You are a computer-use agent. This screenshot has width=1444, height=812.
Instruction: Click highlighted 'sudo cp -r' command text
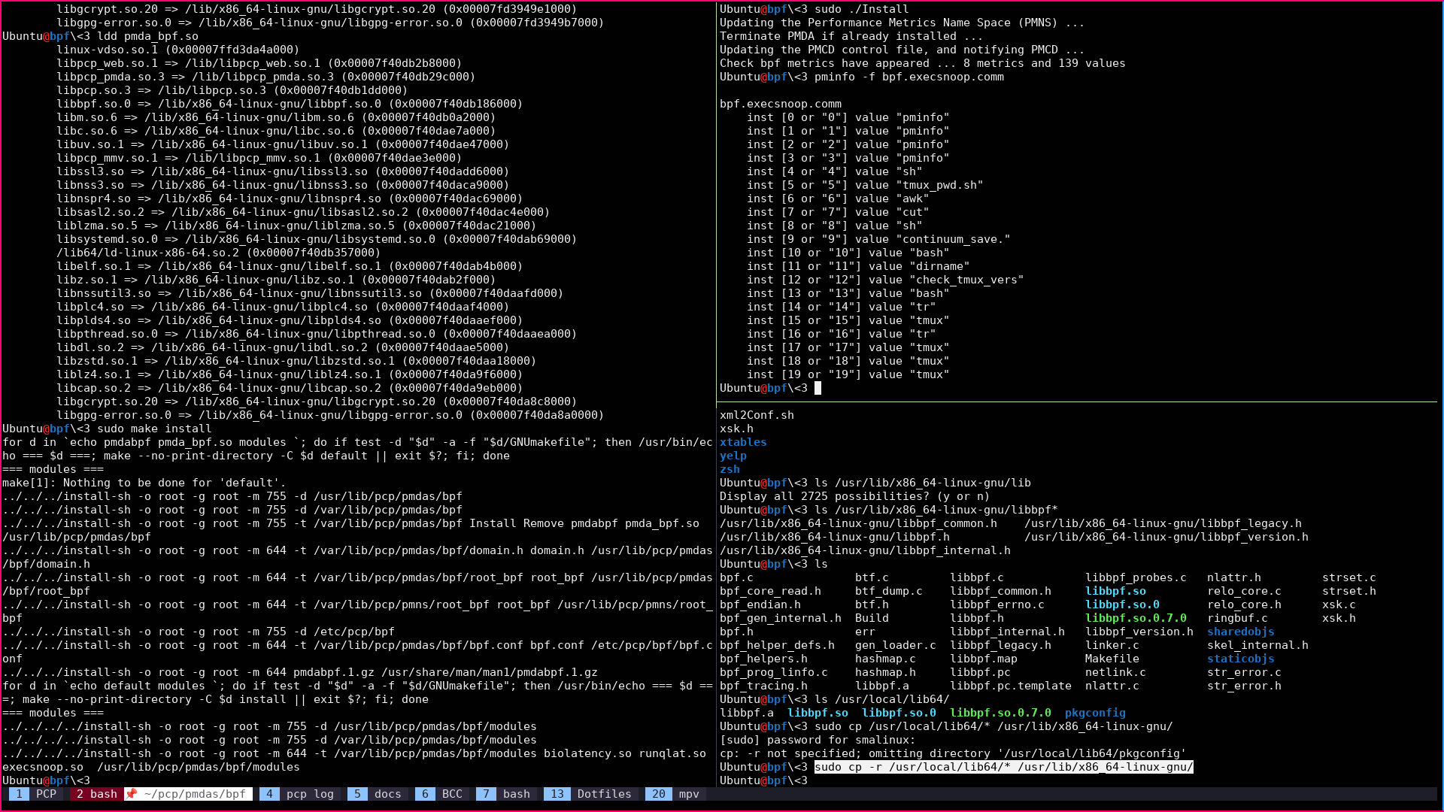pos(1003,767)
